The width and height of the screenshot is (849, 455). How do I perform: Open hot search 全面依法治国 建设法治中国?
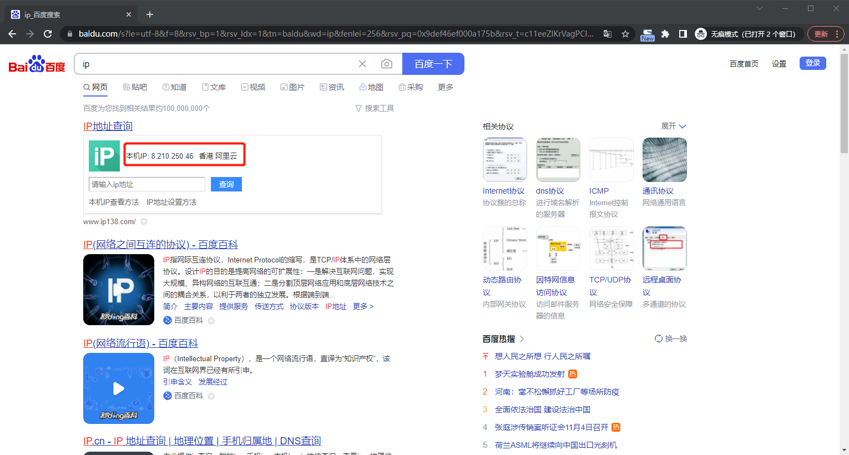(x=543, y=410)
